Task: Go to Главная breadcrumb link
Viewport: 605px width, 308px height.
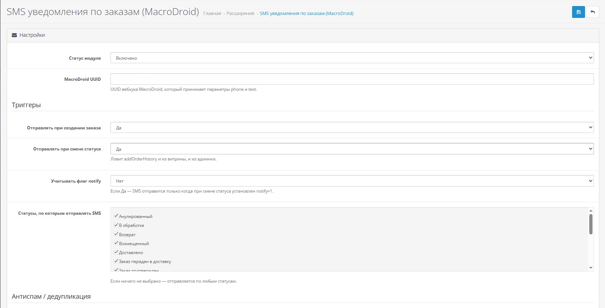Action: coord(212,14)
